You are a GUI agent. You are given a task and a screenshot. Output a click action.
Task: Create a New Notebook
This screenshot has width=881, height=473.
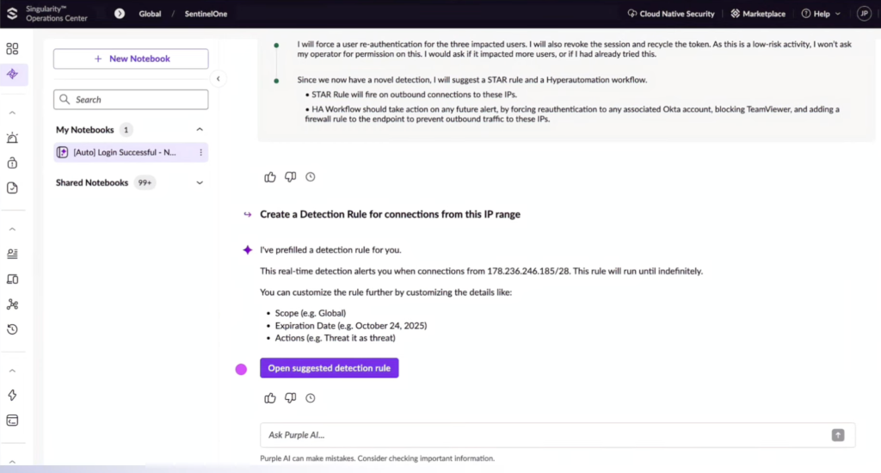[131, 58]
